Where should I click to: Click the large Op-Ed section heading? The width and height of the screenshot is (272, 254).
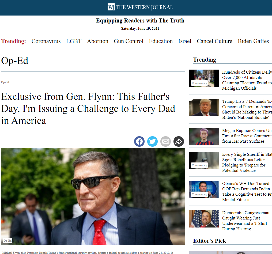click(14, 61)
